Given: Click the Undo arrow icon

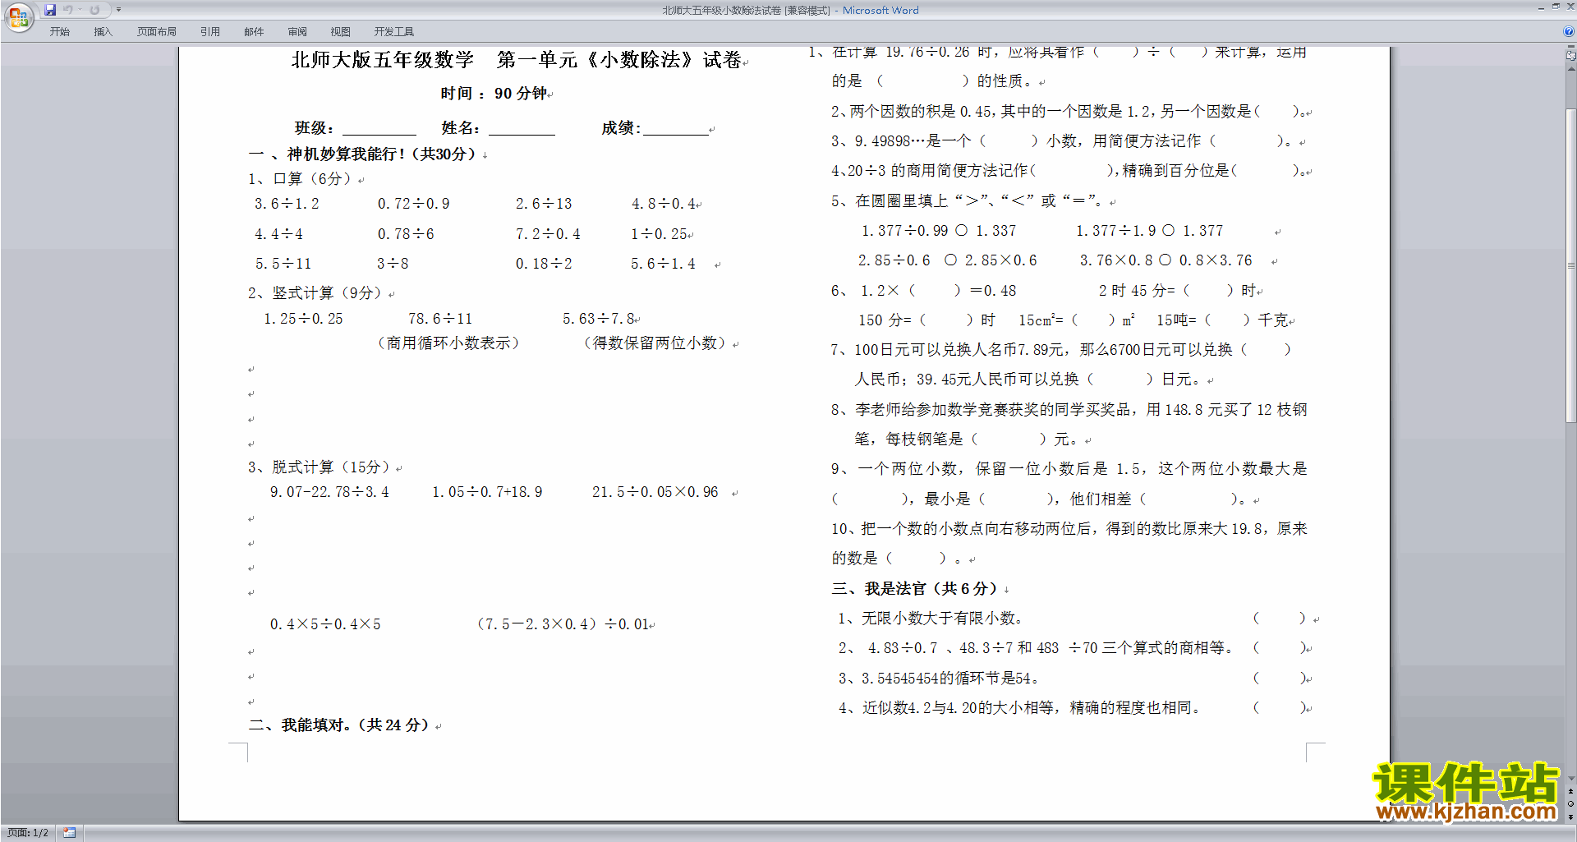Looking at the screenshot, I should [x=67, y=10].
